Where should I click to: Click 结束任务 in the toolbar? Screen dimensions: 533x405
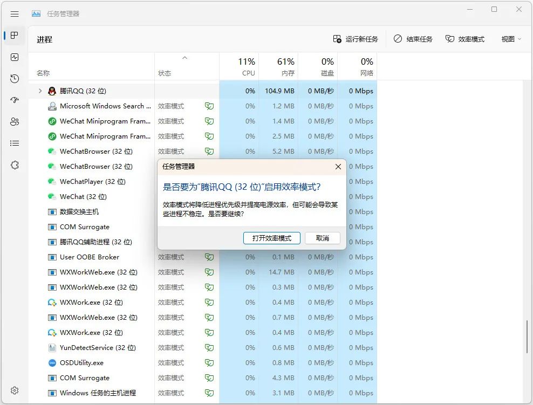pyautogui.click(x=413, y=39)
